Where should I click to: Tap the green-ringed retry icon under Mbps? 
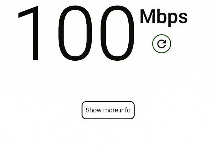pyautogui.click(x=162, y=44)
